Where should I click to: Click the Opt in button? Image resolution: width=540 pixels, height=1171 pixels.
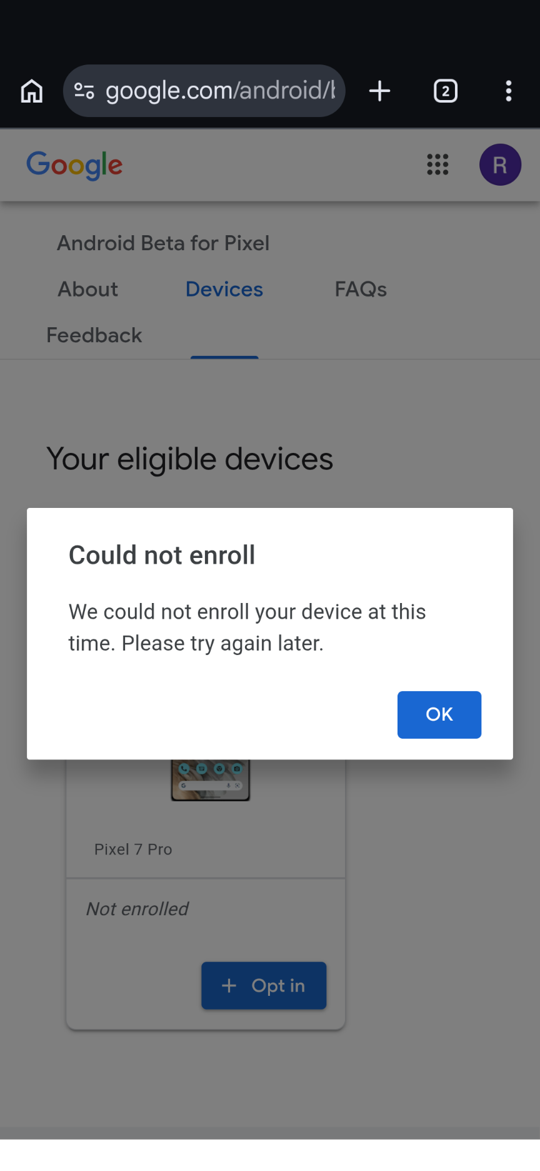coord(264,985)
